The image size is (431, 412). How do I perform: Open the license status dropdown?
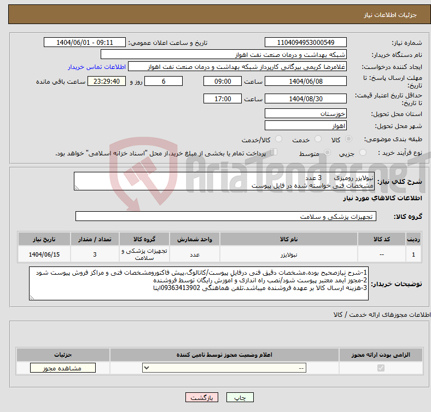(x=224, y=368)
